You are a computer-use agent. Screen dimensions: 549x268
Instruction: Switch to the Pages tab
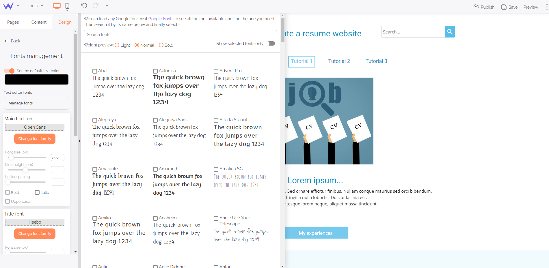coord(13,22)
